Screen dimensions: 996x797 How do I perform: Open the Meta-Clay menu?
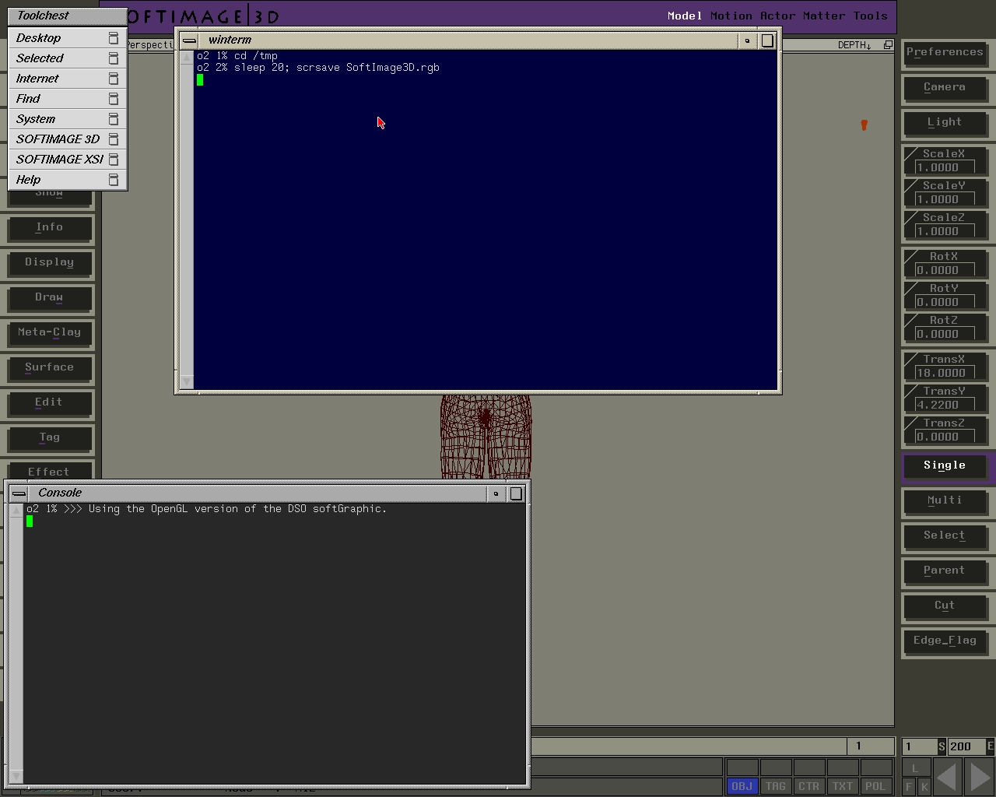coord(49,332)
